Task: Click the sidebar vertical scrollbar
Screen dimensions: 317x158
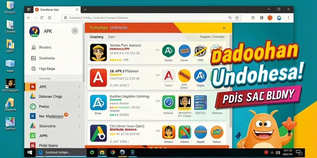Action: tap(84, 52)
